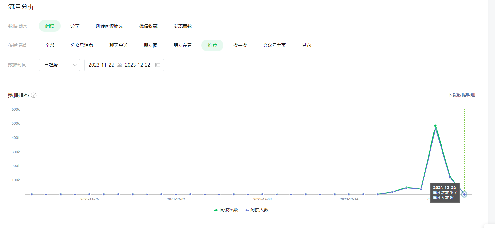
Task: Choose 聊天会话 channel filter
Action: point(118,45)
